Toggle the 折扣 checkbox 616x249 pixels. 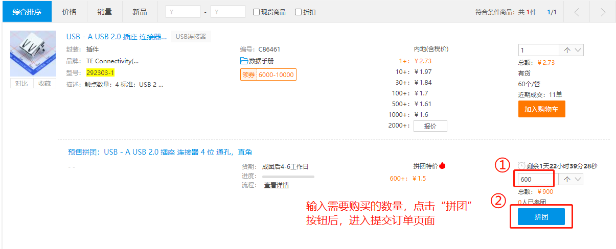pos(298,12)
